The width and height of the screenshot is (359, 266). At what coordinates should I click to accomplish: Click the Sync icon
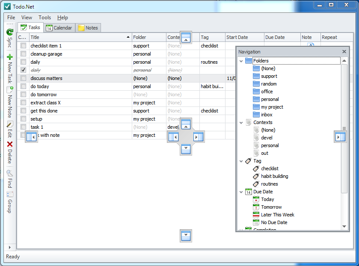coord(9,32)
